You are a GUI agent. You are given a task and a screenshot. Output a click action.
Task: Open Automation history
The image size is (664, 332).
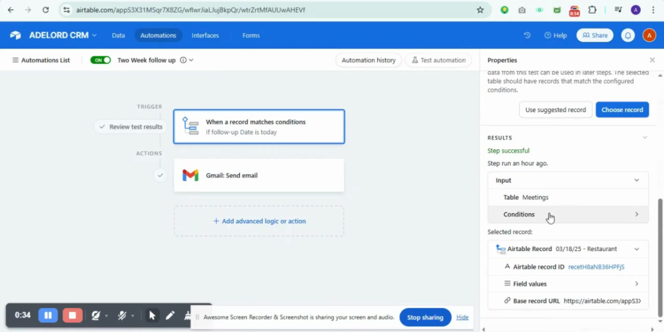(369, 60)
